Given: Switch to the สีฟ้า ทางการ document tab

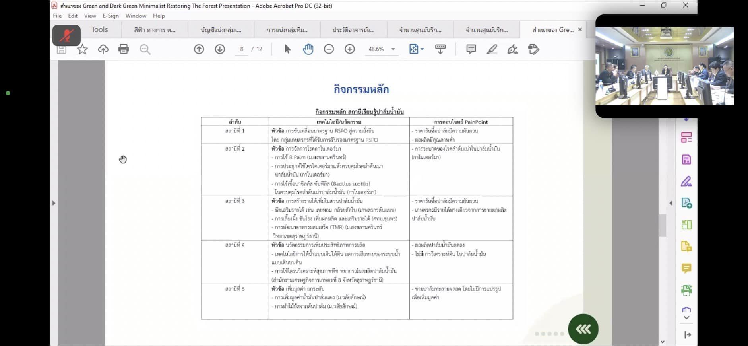Looking at the screenshot, I should click(x=155, y=30).
